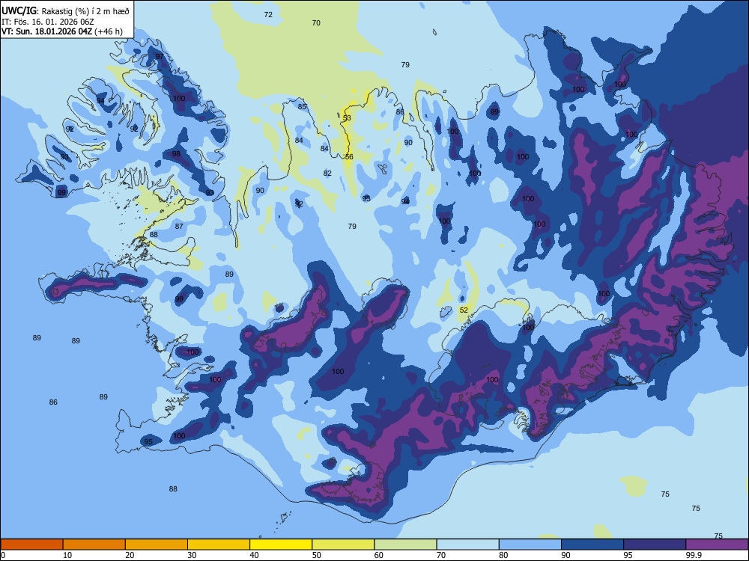Image resolution: width=749 pixels, height=561 pixels.
Task: Click the '10' legend scale label
Action: click(67, 555)
